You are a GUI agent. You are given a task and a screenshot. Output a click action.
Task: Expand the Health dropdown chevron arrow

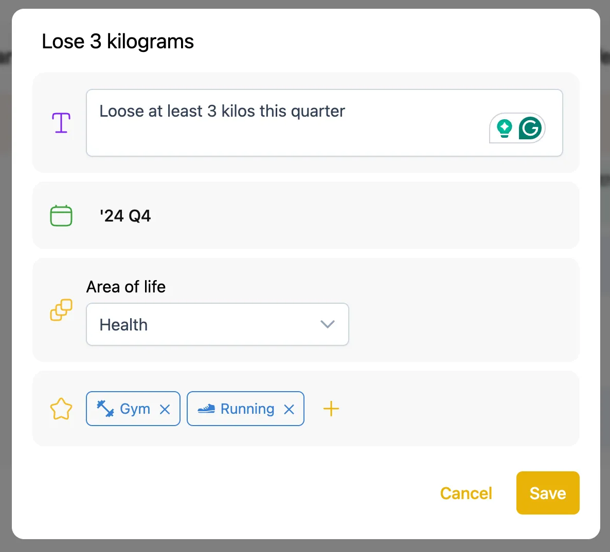point(328,324)
